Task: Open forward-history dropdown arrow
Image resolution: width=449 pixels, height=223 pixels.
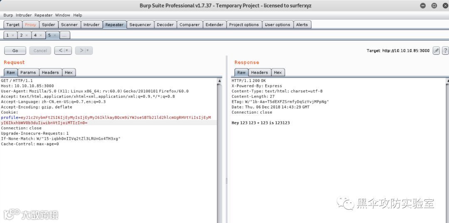Action: [x=88, y=51]
